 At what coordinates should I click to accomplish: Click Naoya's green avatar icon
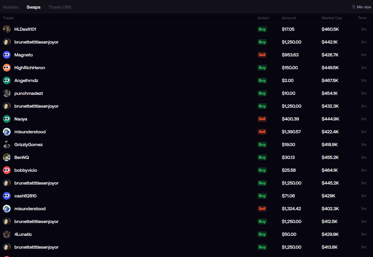(x=7, y=119)
